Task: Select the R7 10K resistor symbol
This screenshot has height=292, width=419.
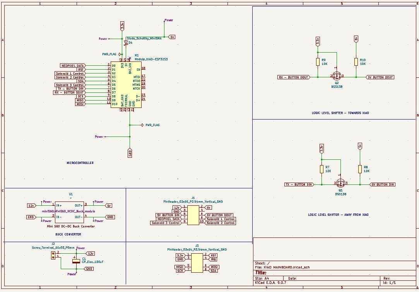Action: pos(322,169)
